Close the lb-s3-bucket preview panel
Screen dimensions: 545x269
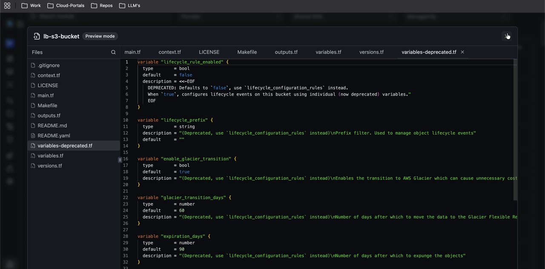click(x=507, y=36)
